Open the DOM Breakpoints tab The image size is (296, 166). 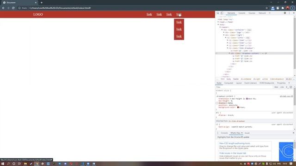point(267,83)
